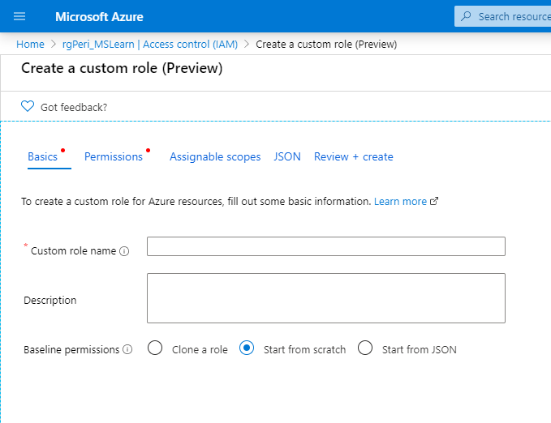Switch to the Permissions tab
The width and height of the screenshot is (551, 423).
click(x=114, y=157)
